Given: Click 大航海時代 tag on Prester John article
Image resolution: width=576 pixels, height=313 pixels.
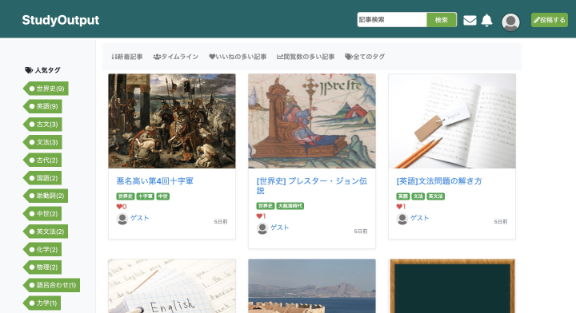Looking at the screenshot, I should (x=290, y=206).
